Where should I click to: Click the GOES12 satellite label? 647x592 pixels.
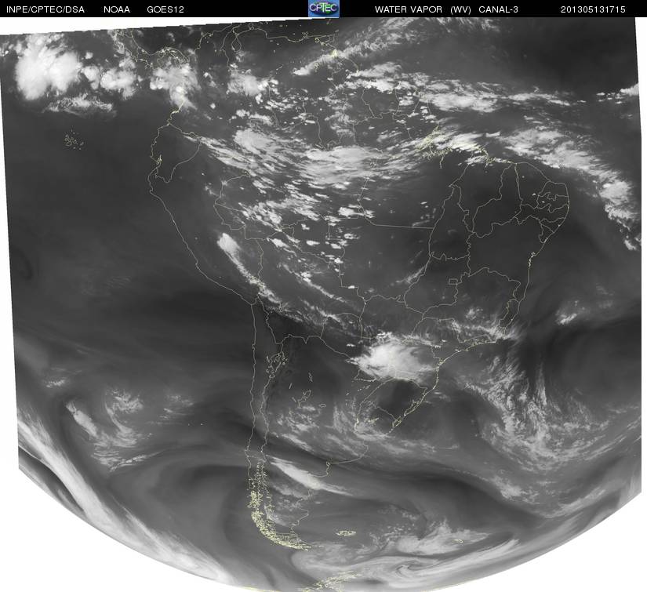(x=165, y=9)
